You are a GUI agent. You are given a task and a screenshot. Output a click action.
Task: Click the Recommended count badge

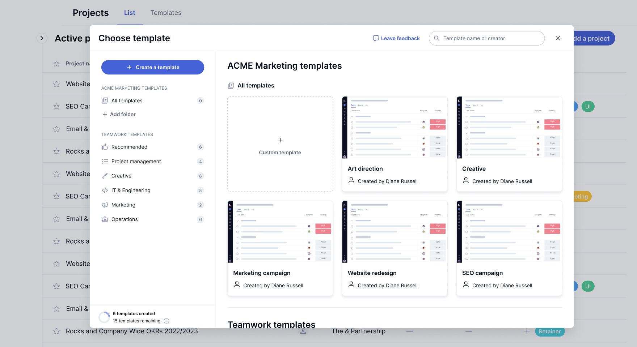click(201, 147)
